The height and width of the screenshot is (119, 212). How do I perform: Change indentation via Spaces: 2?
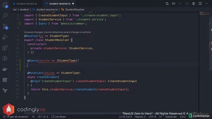coord(140,117)
